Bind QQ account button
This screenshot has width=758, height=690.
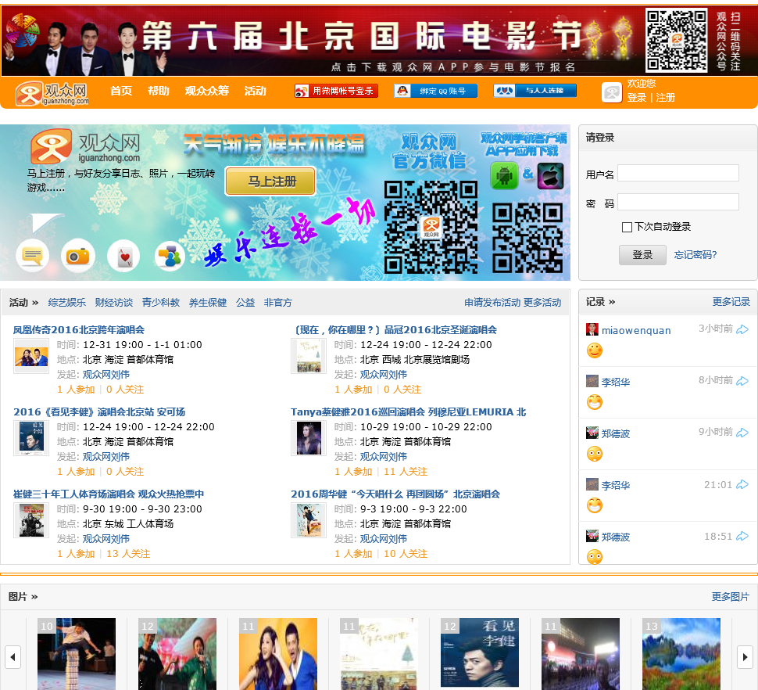click(x=435, y=91)
